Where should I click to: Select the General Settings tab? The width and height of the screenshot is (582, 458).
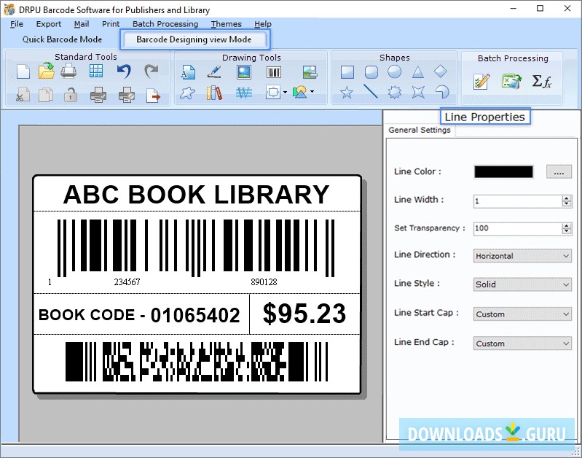(x=420, y=130)
